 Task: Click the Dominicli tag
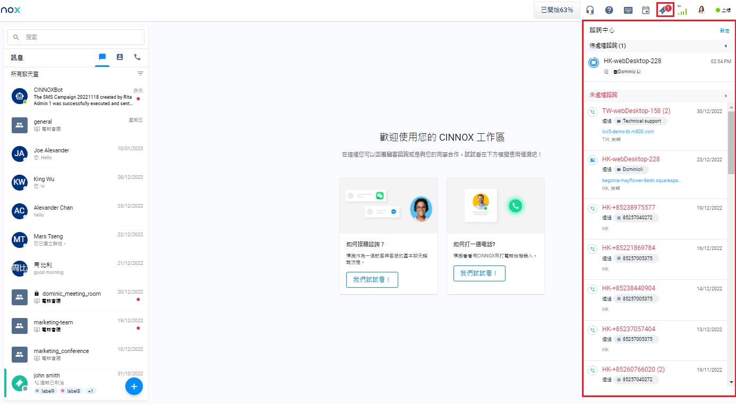click(632, 170)
